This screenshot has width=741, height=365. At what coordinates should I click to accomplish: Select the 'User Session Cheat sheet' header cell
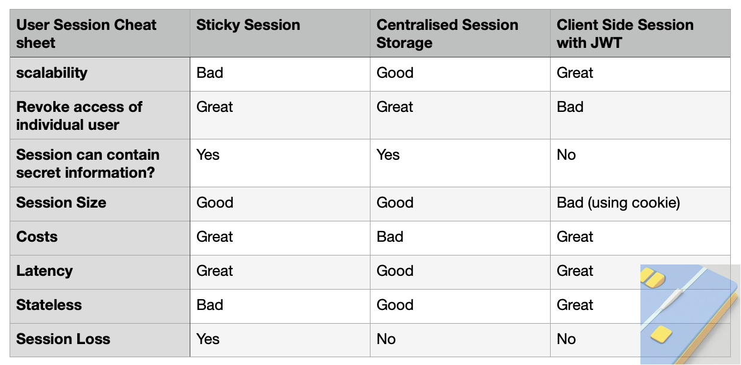click(100, 34)
